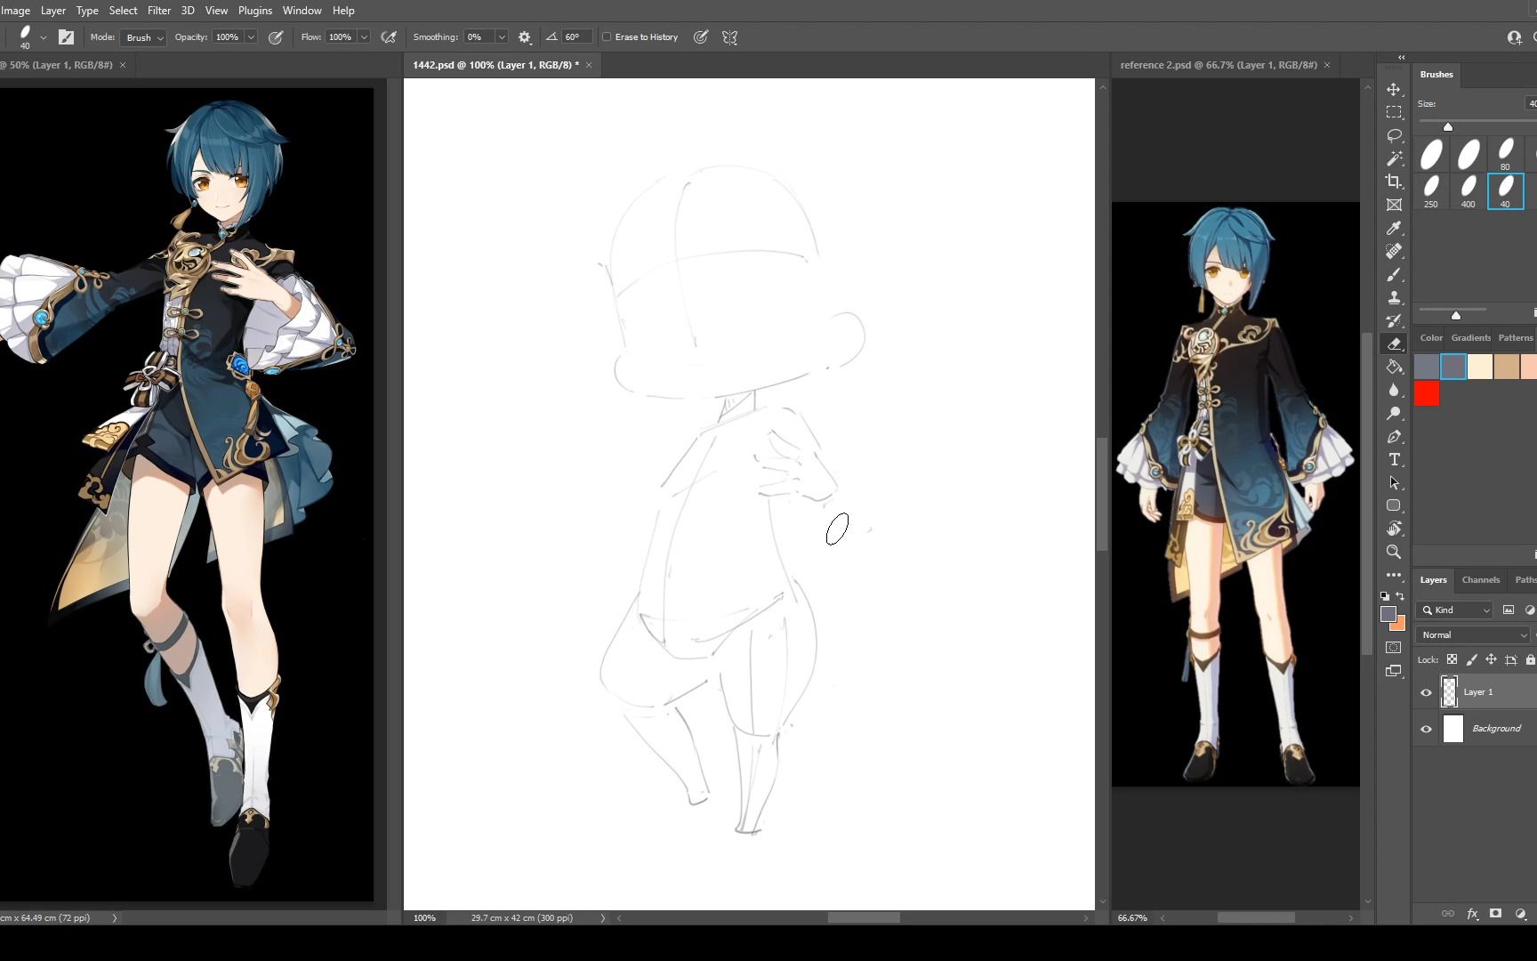Image resolution: width=1537 pixels, height=961 pixels.
Task: Open eraser Mode dropdown
Action: (x=144, y=37)
